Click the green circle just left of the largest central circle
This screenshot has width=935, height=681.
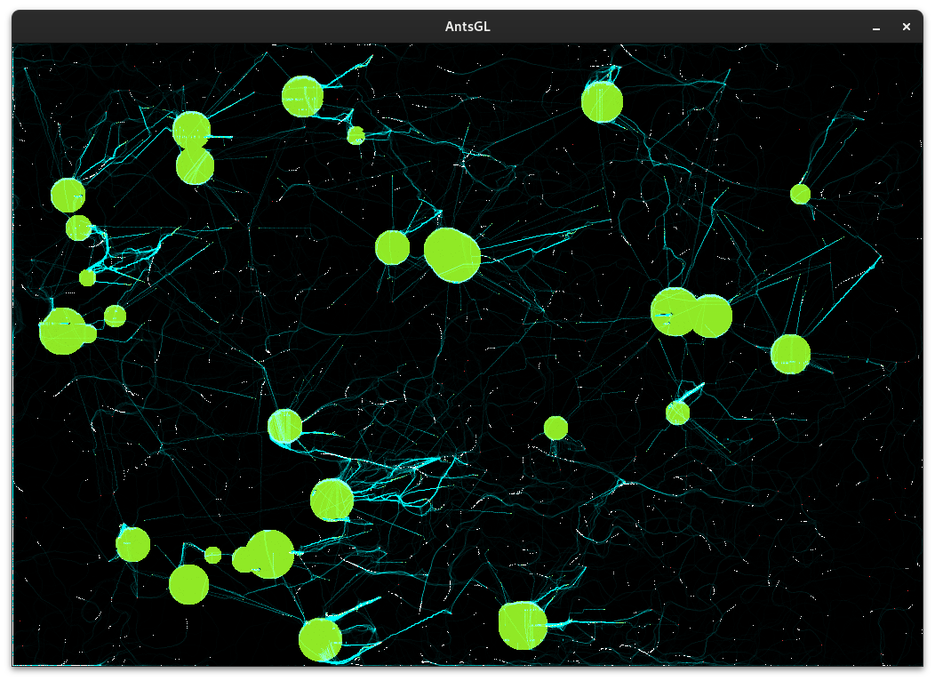(x=392, y=247)
